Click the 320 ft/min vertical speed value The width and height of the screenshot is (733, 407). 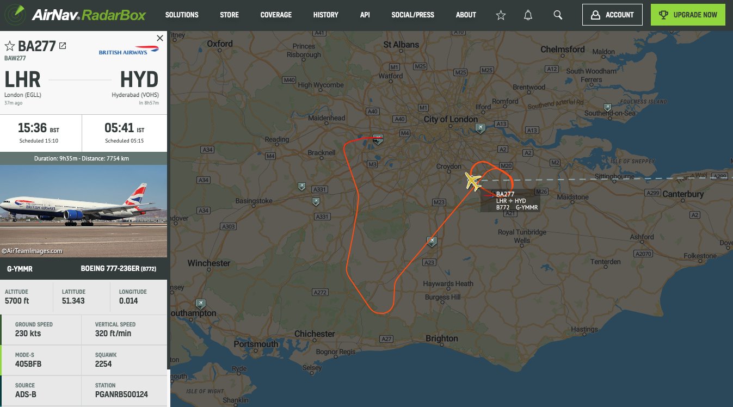tap(113, 334)
